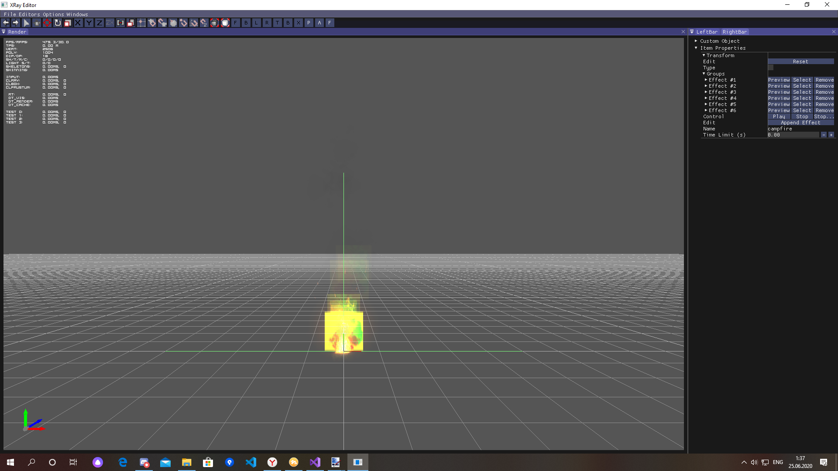The height and width of the screenshot is (471, 838).
Task: Toggle the Z axis constraint
Action: (100, 23)
